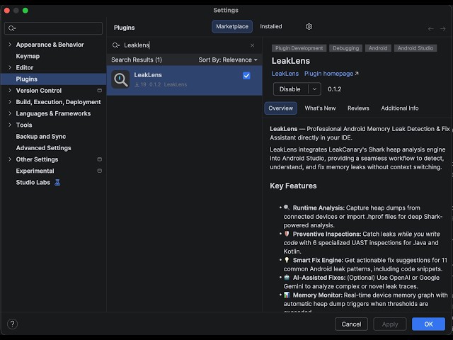The width and height of the screenshot is (453, 340).
Task: Expand Build, Execution, Deployment node
Action: coord(10,102)
